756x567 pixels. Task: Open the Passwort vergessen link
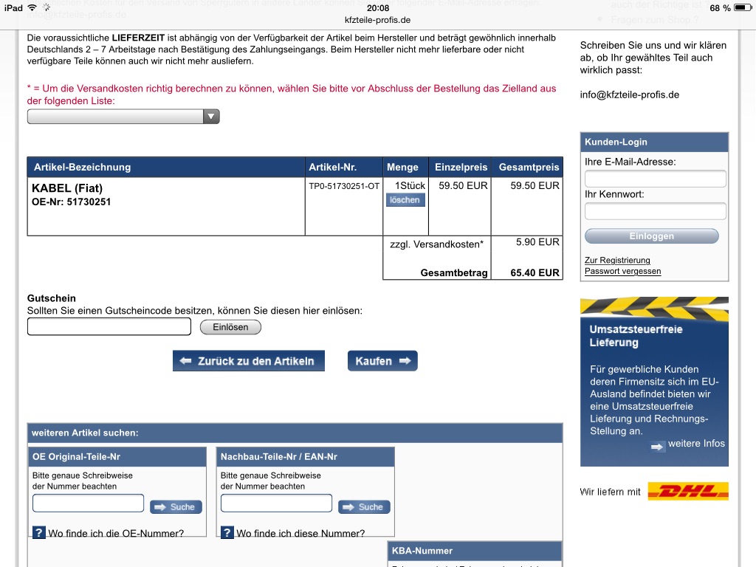point(622,271)
